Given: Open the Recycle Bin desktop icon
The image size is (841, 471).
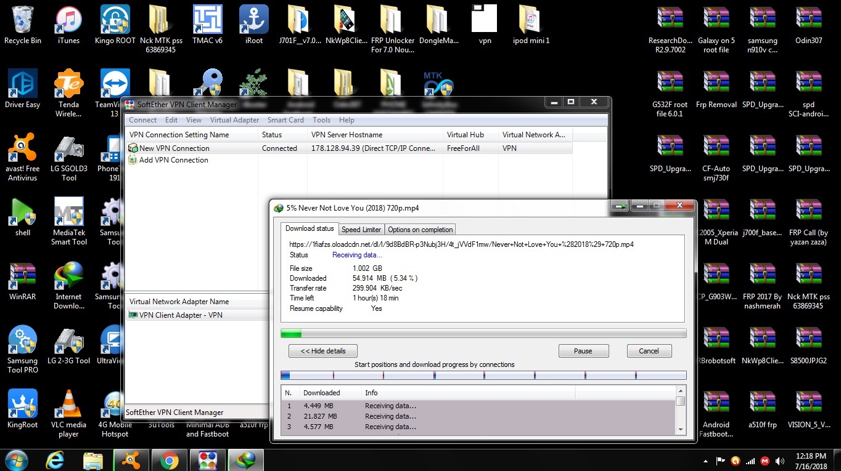Looking at the screenshot, I should click(x=23, y=25).
